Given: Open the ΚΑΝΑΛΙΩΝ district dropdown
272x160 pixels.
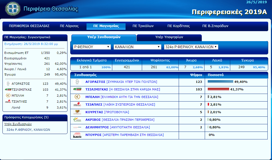Looking at the screenshot, I should point(137,47).
